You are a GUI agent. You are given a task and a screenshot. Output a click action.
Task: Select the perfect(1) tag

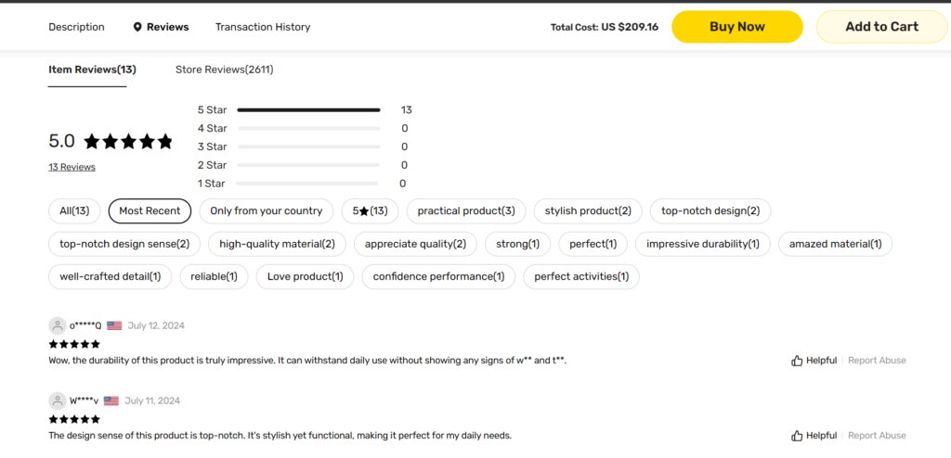point(593,244)
